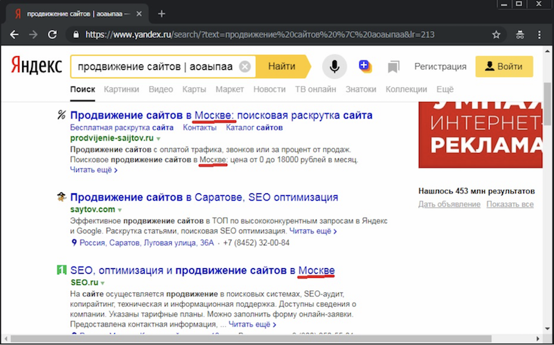Open the Каталог сайтов sitelink
The height and width of the screenshot is (345, 554).
coord(254,127)
